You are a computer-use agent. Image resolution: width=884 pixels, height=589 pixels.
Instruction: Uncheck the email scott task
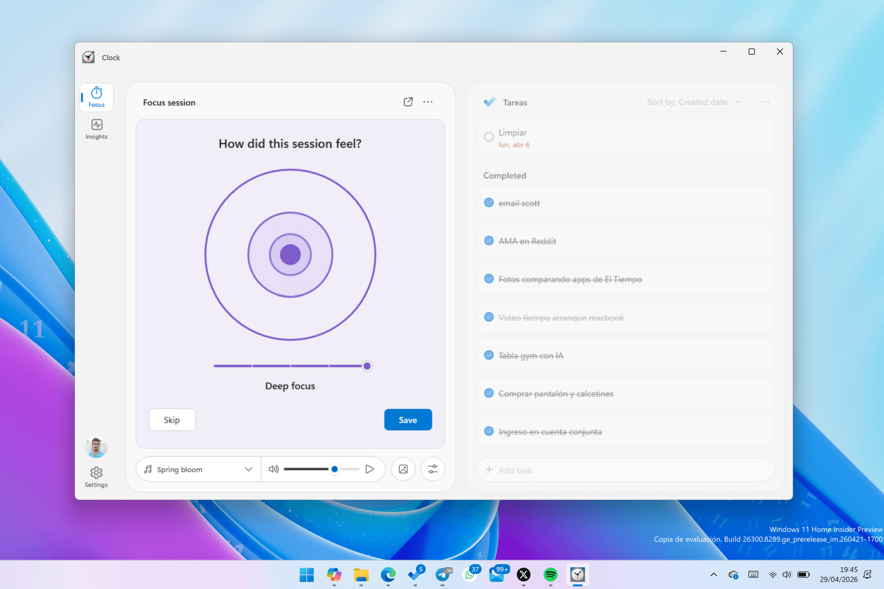click(489, 203)
